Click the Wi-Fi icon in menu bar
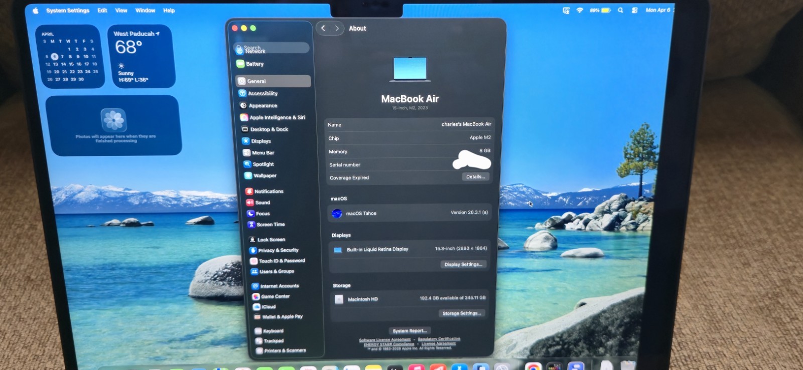803x370 pixels. (x=580, y=10)
